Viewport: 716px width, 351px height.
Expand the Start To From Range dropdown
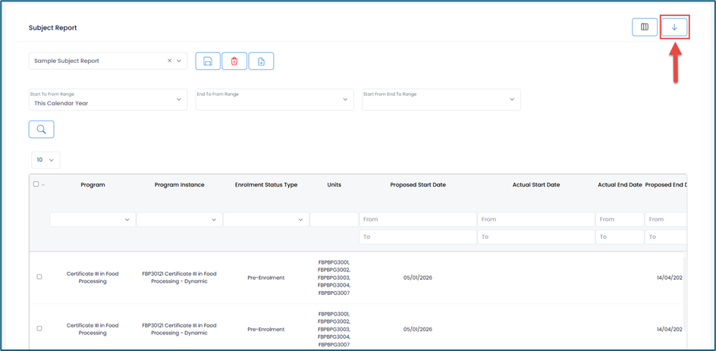coord(108,99)
